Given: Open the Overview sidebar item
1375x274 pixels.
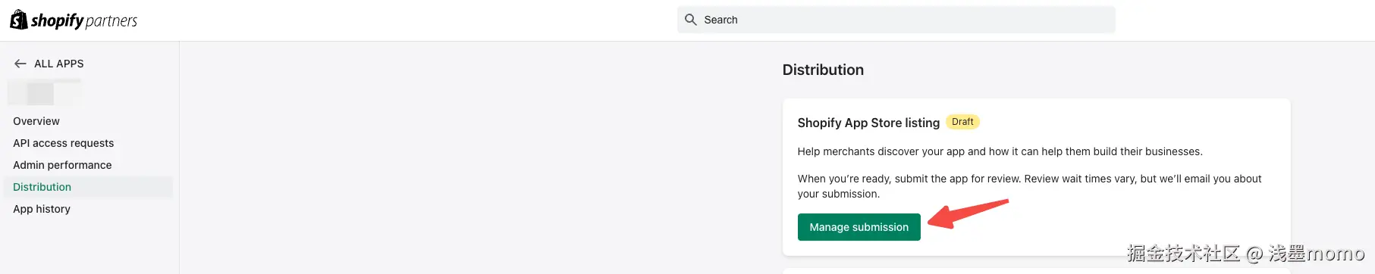Looking at the screenshot, I should coord(36,121).
